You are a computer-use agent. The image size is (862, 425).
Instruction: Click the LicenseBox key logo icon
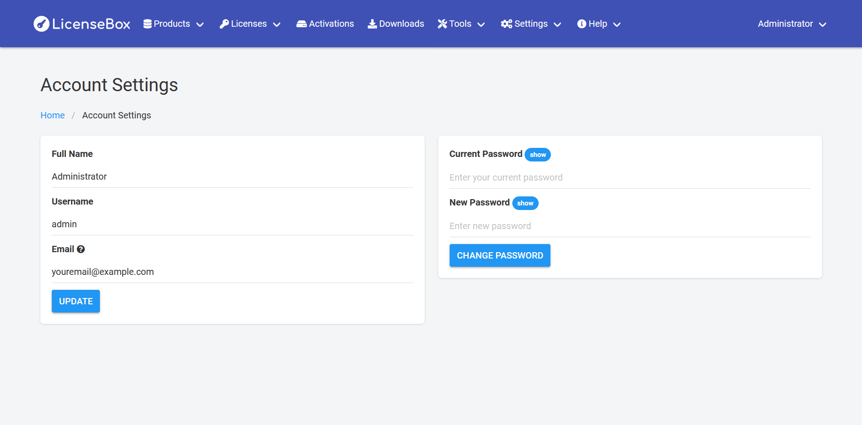tap(41, 24)
